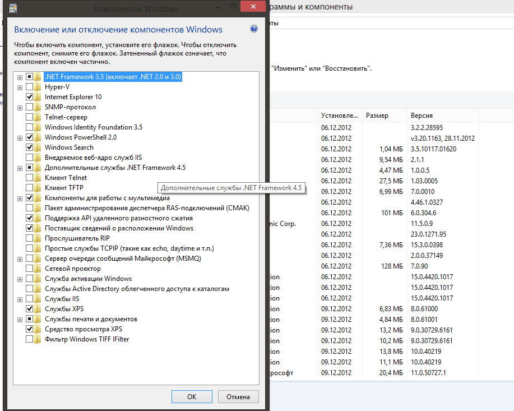Enable the Hyper-V checkbox
This screenshot has width=514, height=411.
[29, 87]
